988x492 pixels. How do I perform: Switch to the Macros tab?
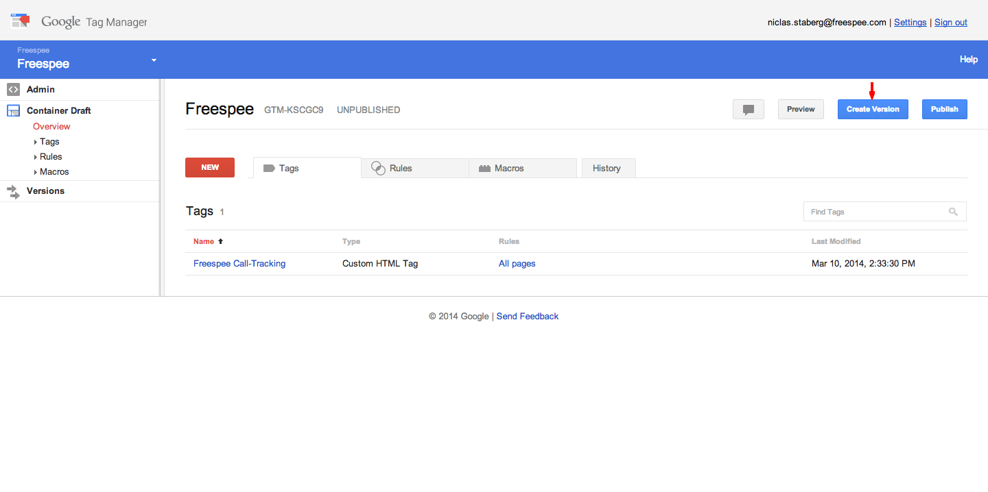[x=523, y=168]
